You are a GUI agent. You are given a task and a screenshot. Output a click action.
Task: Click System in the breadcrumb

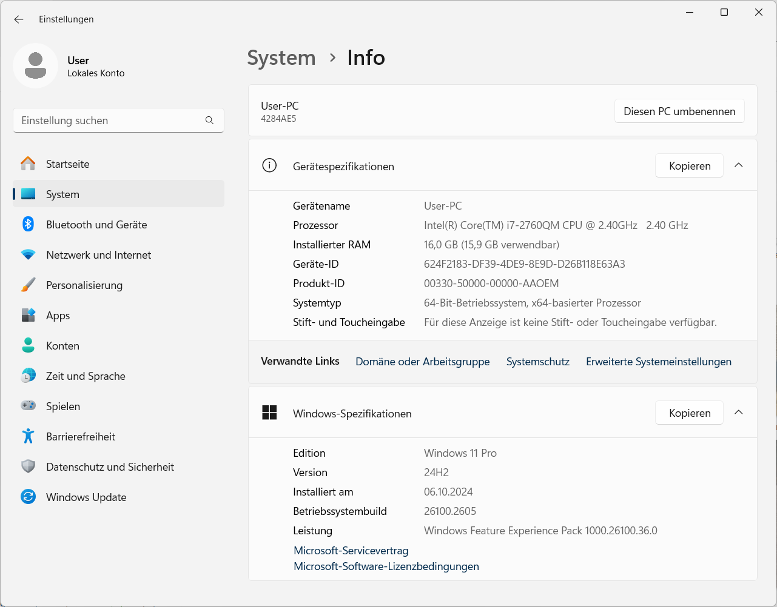tap(281, 58)
